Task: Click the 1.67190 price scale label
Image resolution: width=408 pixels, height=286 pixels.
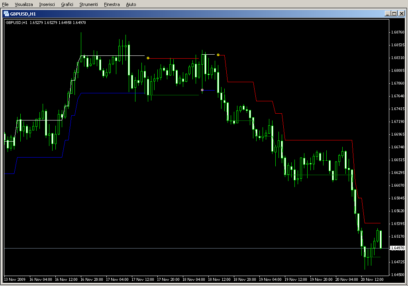Action: [x=398, y=122]
